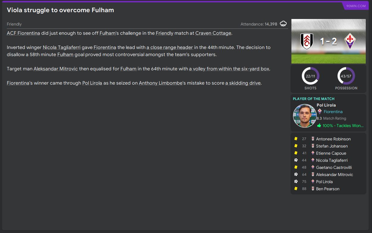Click the Fulham crest in the scoreline
372x233 pixels.
click(306, 41)
